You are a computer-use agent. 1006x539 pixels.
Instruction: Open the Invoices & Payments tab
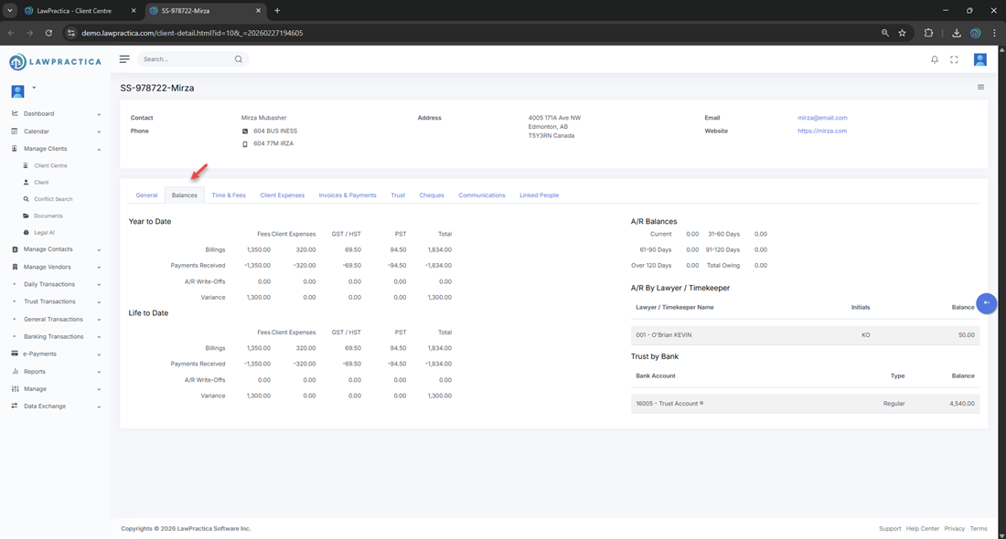pyautogui.click(x=348, y=196)
